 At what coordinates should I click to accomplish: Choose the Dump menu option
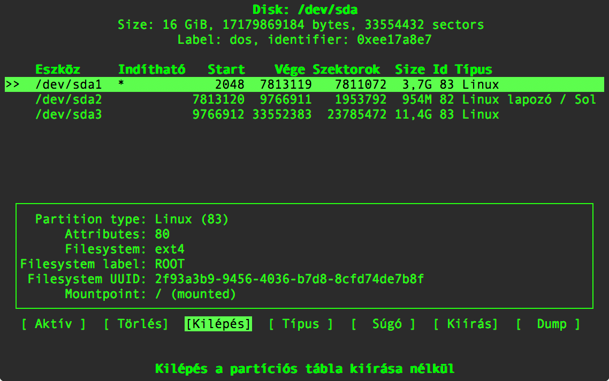pos(549,324)
